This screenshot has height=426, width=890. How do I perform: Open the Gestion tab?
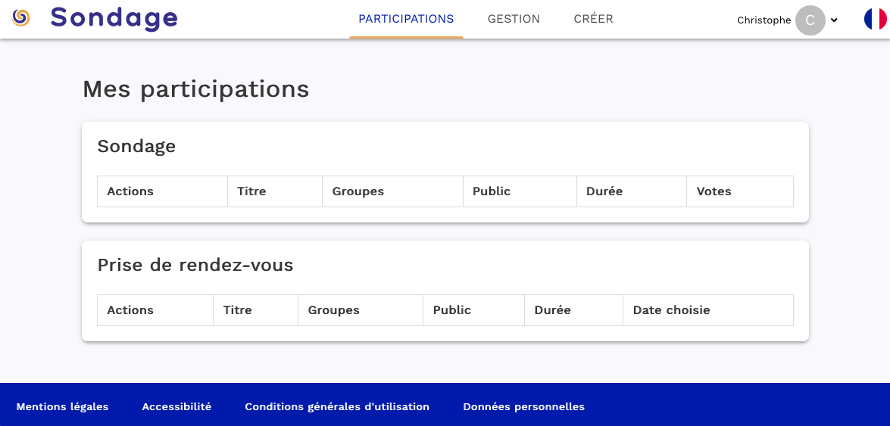514,19
